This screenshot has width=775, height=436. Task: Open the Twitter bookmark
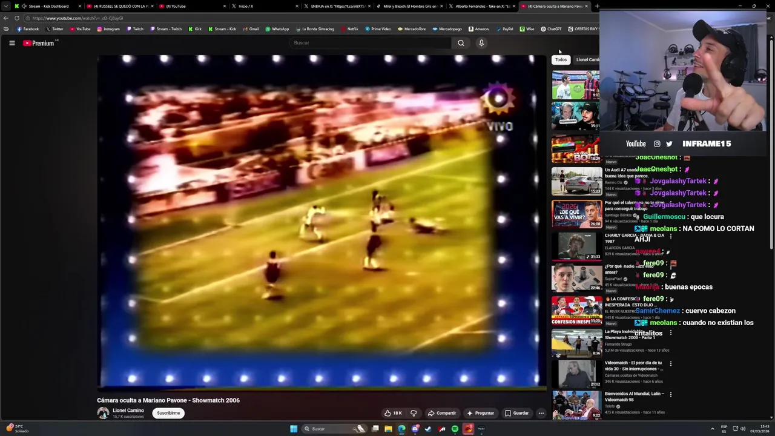[x=54, y=29]
